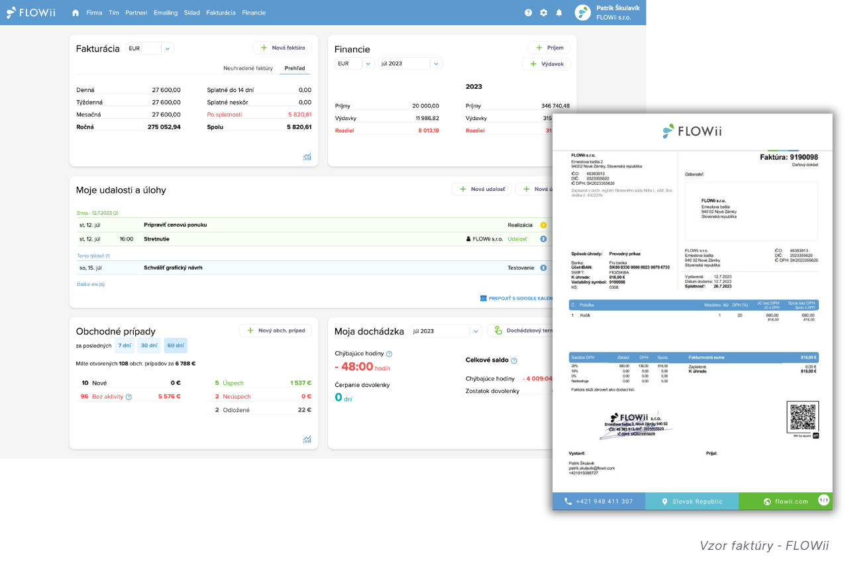
Task: Click the Neúspech label
Action: pos(237,397)
